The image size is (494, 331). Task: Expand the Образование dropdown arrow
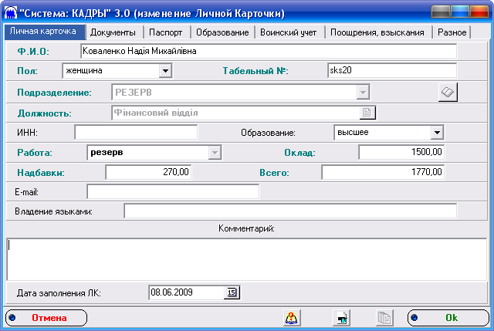(437, 133)
